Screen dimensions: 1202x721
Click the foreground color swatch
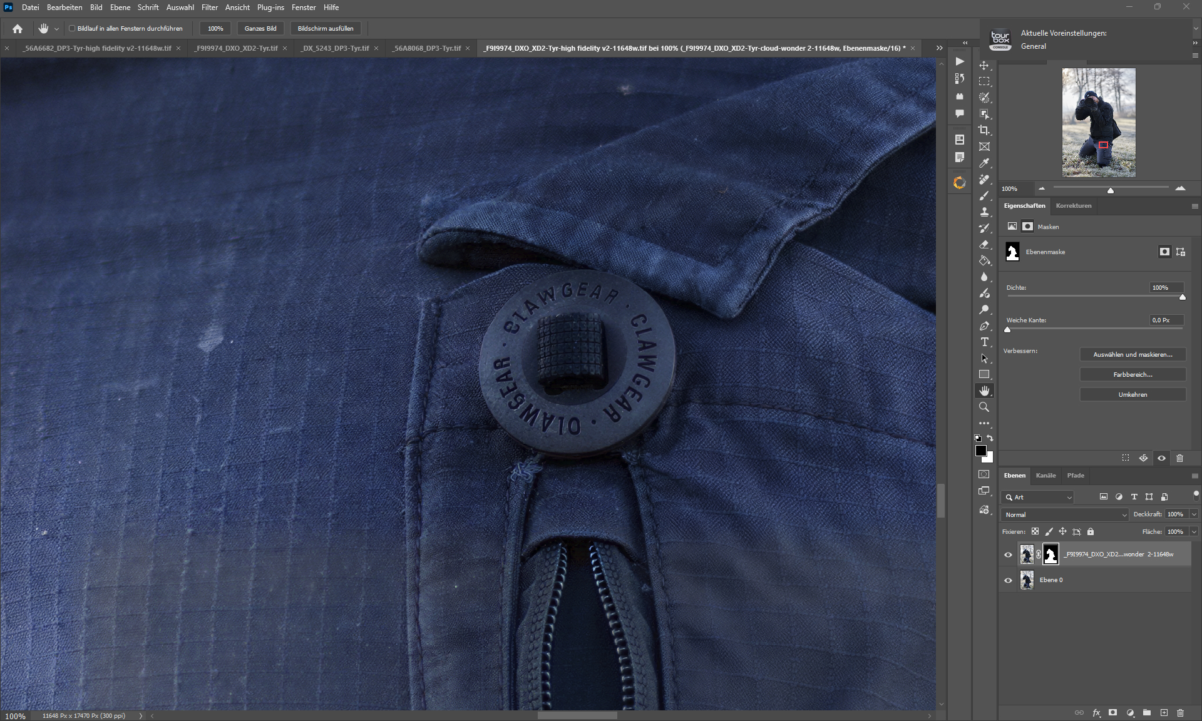980,451
